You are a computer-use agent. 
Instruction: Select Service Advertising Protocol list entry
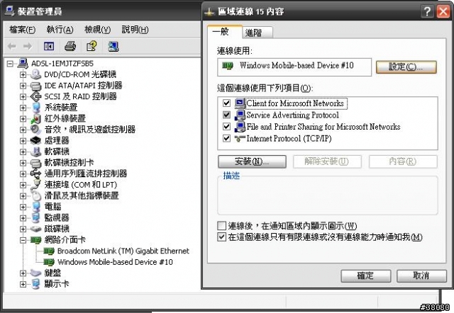[x=292, y=115]
